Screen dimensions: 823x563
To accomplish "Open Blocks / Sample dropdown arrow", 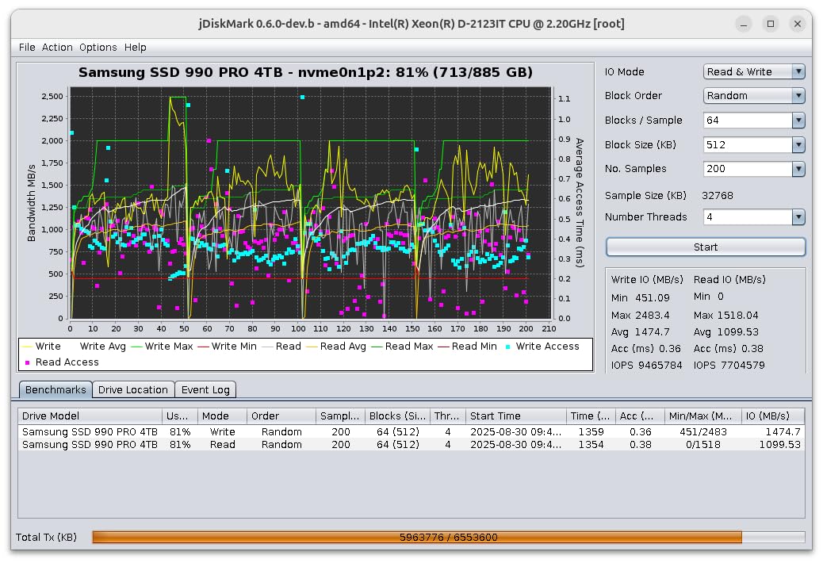I will click(x=798, y=121).
